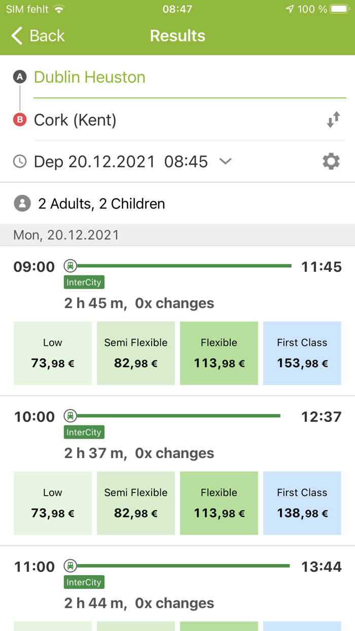Viewport: 355px width, 631px height.
Task: Expand the departure date and time dropdown
Action: coord(225,162)
